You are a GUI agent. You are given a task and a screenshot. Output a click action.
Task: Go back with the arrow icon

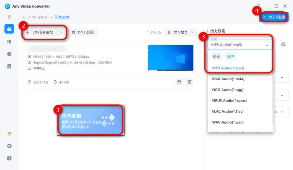24,17
